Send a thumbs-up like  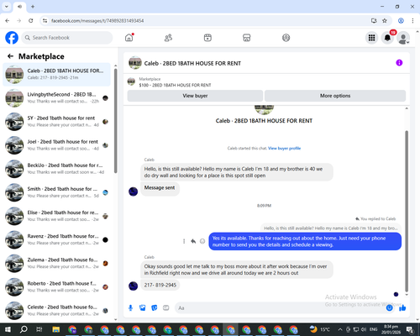[402, 308]
